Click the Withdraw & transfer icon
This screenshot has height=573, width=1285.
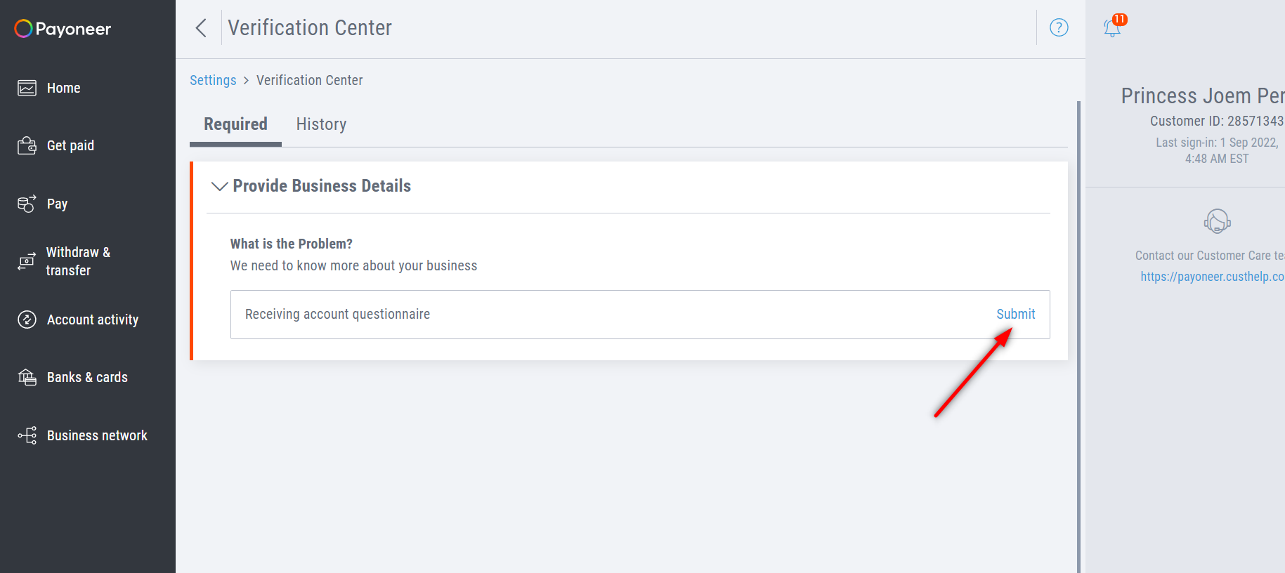[26, 261]
